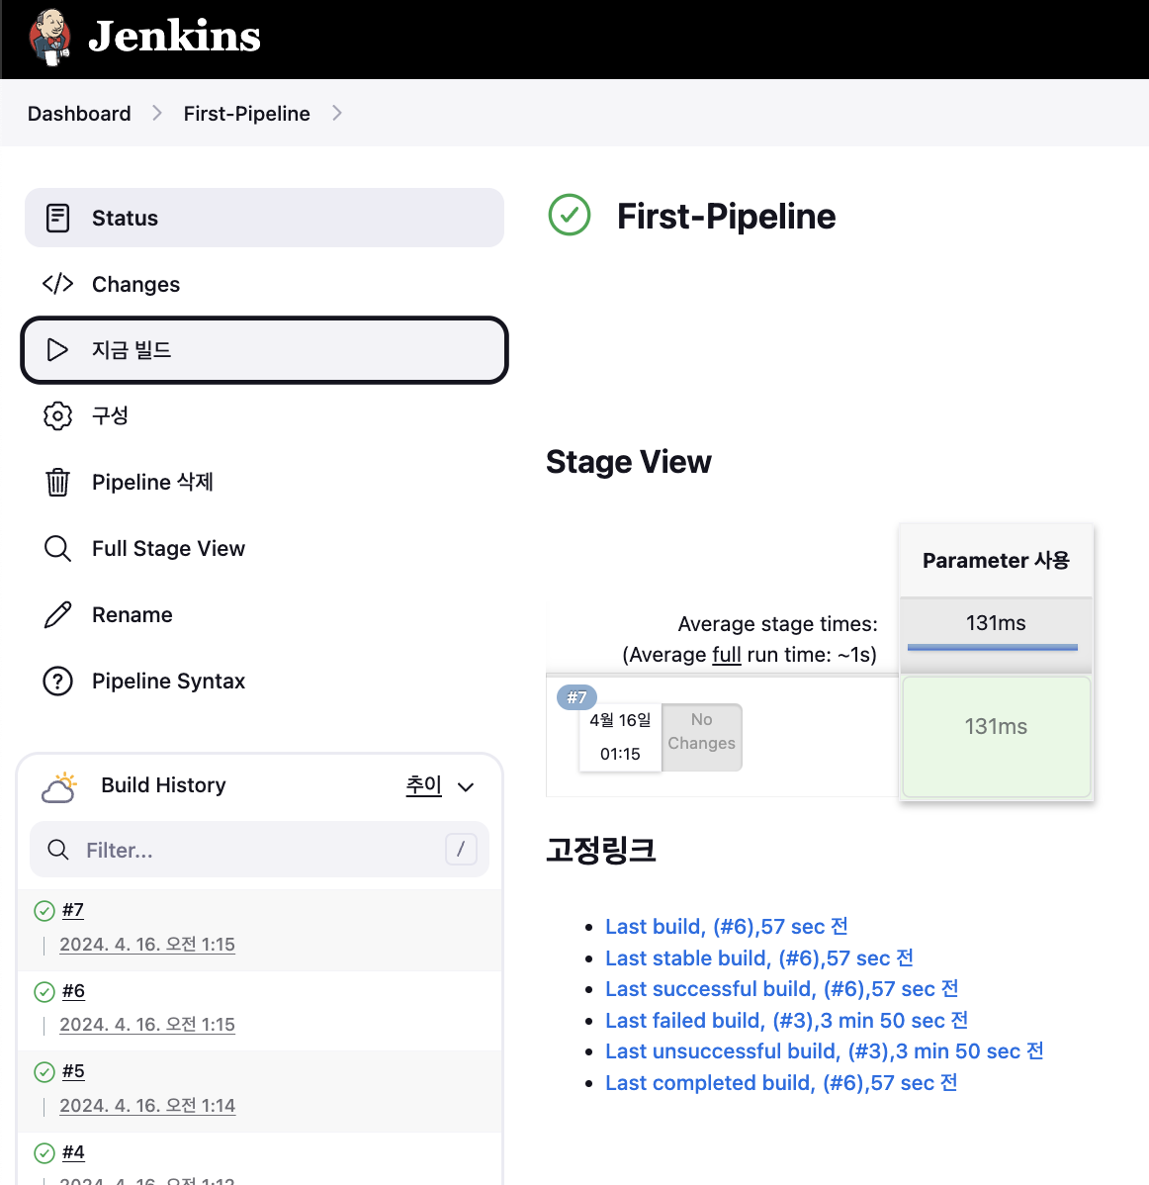Click the No Changes box

702,737
